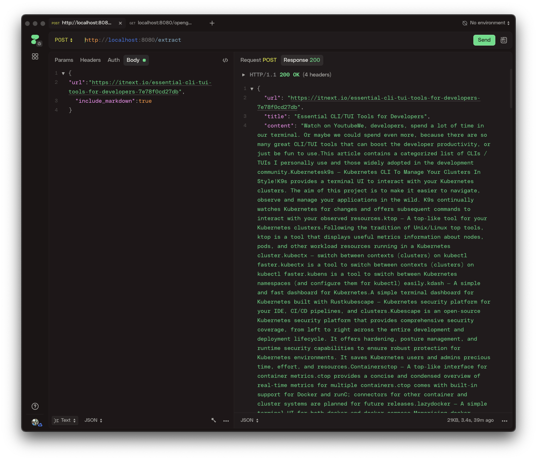The height and width of the screenshot is (460, 537).
Task: Switch to the Params tab
Action: tap(64, 60)
